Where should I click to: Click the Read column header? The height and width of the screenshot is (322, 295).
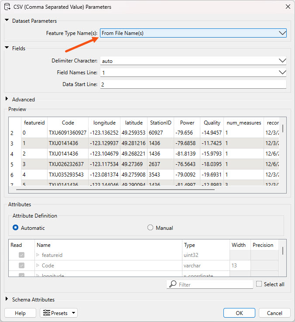[21, 245]
